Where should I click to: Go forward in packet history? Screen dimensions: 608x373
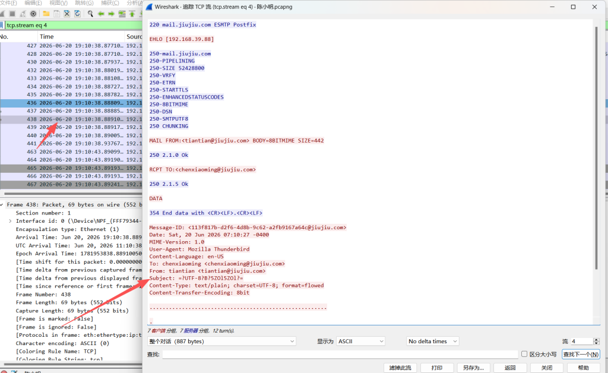(x=111, y=14)
